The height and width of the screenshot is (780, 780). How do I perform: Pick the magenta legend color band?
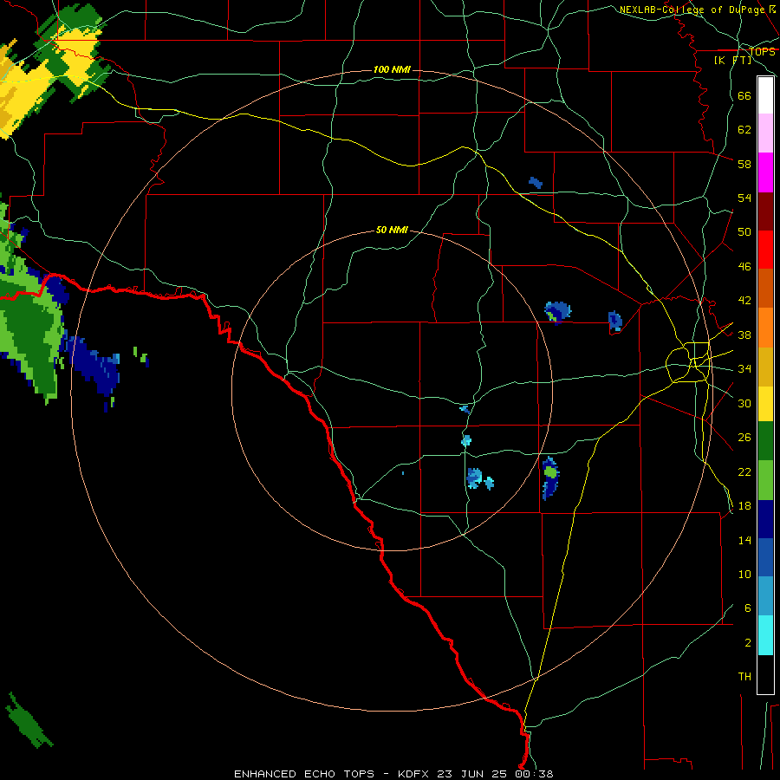(765, 172)
